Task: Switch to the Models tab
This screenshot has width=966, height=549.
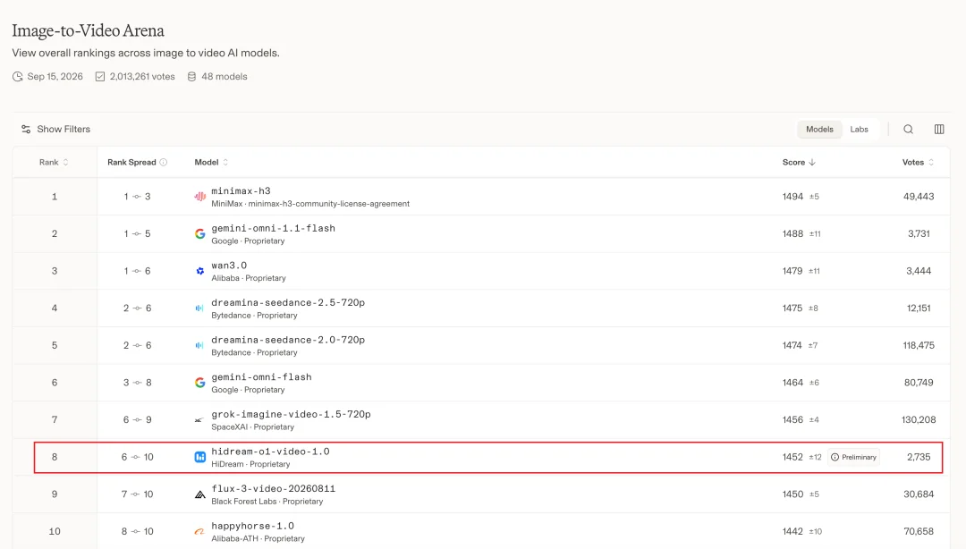Action: [x=819, y=130]
